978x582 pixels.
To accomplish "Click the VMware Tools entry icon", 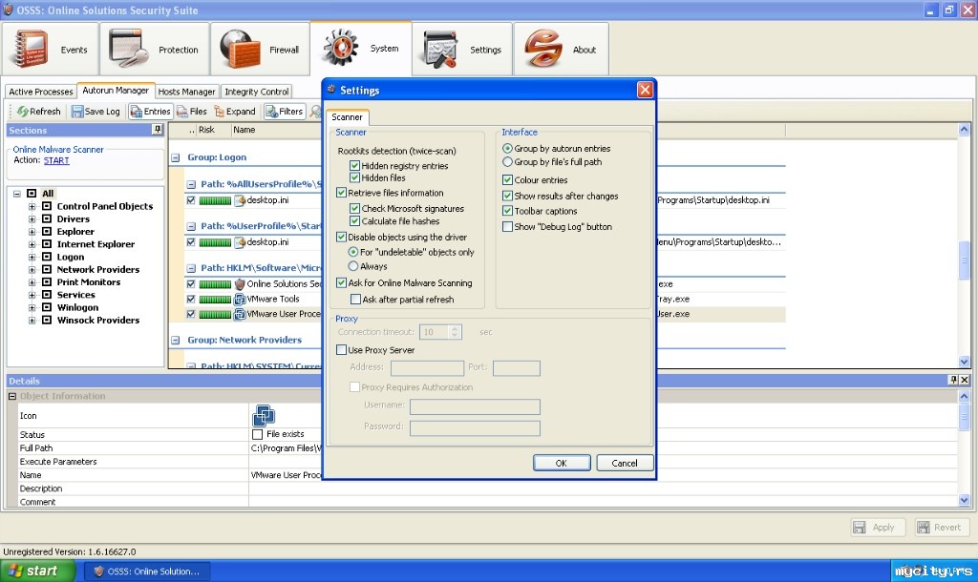I will point(240,299).
